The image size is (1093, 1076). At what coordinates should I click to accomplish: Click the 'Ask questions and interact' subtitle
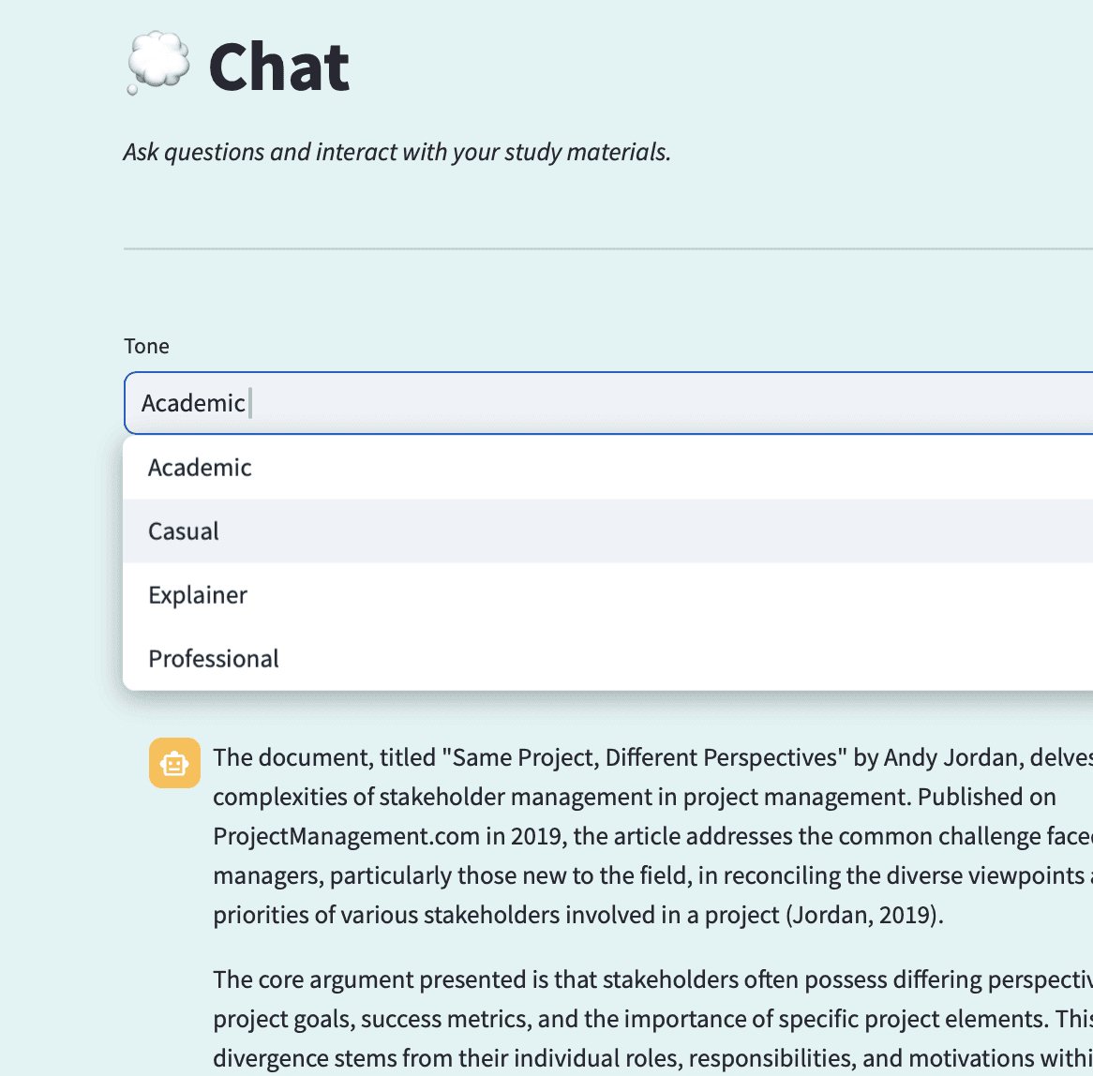397,152
